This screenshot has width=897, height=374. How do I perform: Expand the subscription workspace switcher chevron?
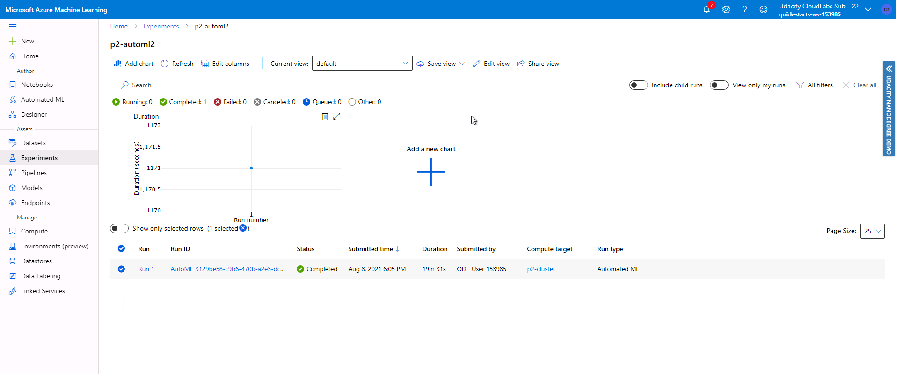pos(868,9)
